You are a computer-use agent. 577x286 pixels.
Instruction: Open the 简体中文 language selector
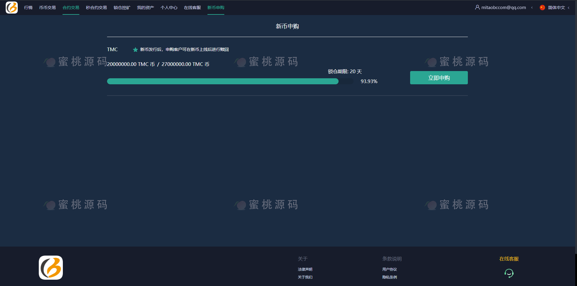(x=556, y=8)
